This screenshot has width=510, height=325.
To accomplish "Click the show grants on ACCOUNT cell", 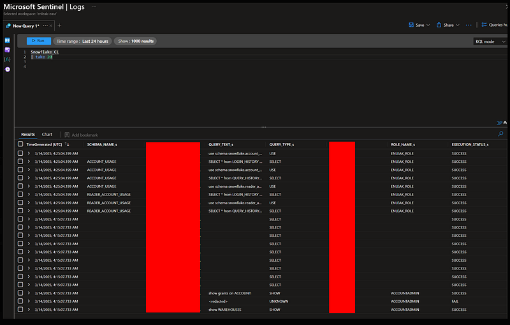I will tap(229, 293).
